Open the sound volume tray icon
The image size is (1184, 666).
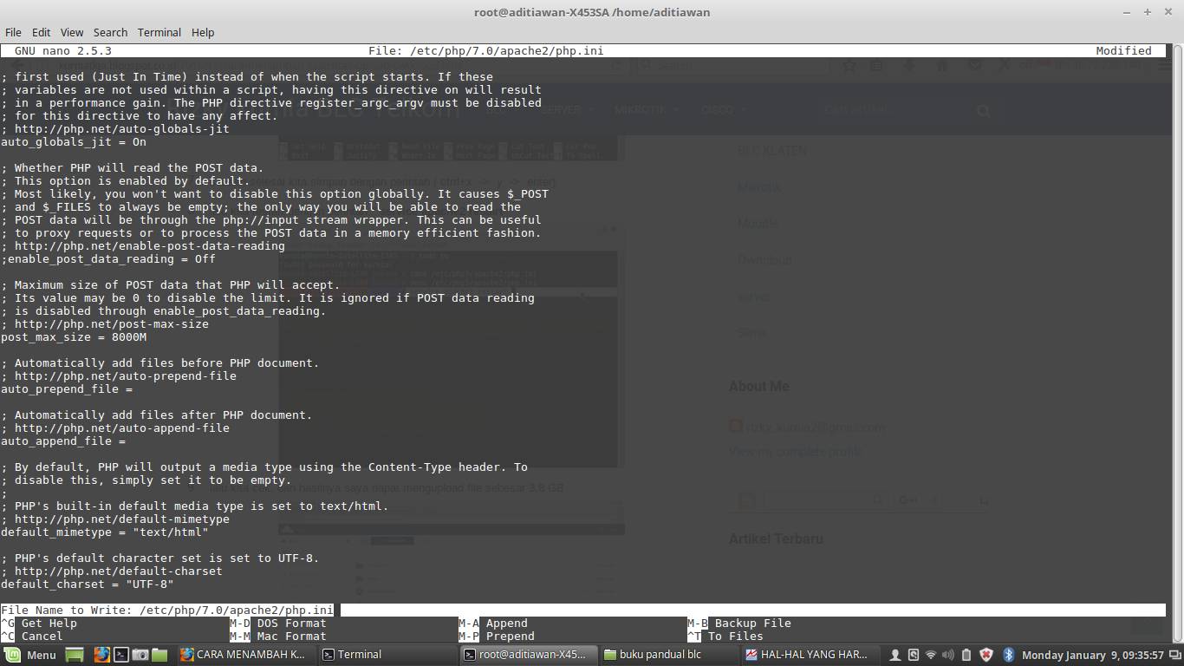(x=949, y=655)
